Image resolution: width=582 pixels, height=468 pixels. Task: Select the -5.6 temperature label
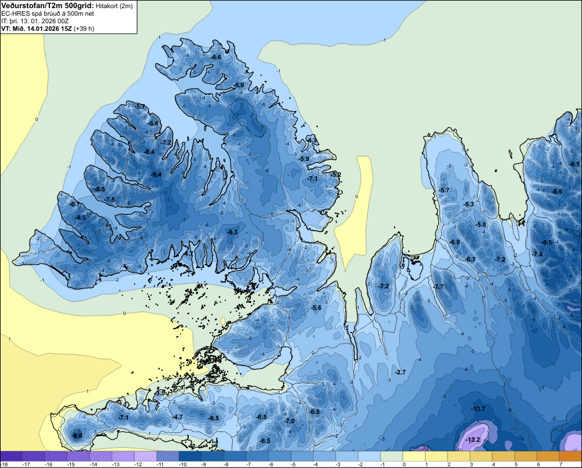coord(316,308)
